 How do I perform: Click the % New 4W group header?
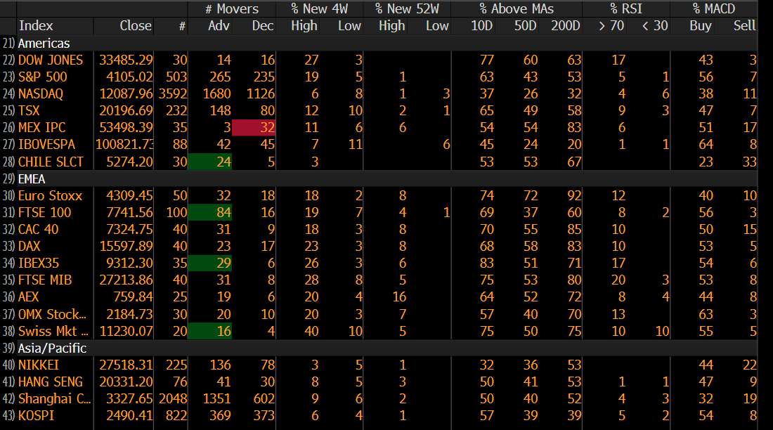320,9
